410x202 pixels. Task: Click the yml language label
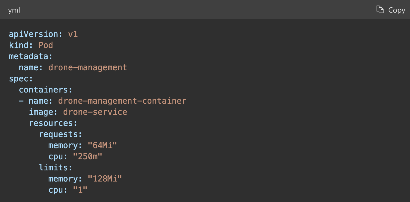[14, 10]
